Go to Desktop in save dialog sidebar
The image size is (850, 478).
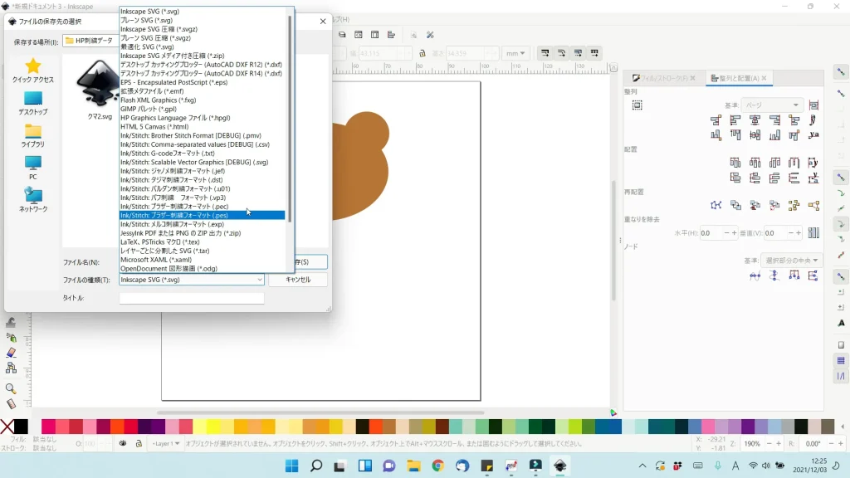click(33, 103)
